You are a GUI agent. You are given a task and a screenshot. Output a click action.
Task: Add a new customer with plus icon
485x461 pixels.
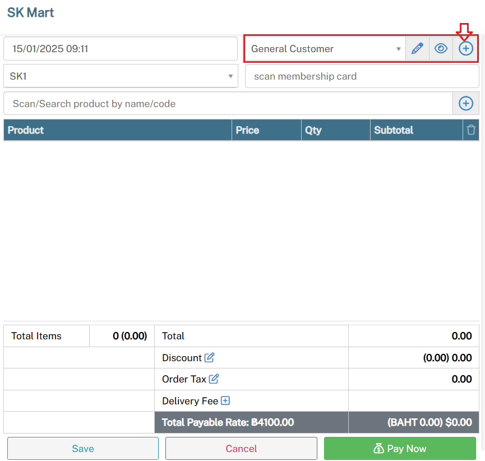click(466, 49)
